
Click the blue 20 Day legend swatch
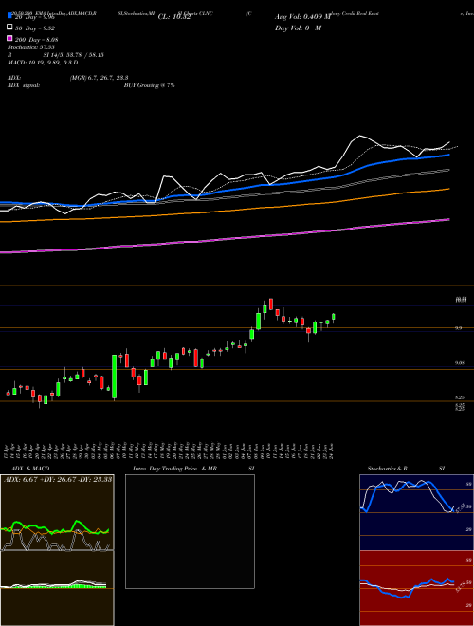(9, 16)
